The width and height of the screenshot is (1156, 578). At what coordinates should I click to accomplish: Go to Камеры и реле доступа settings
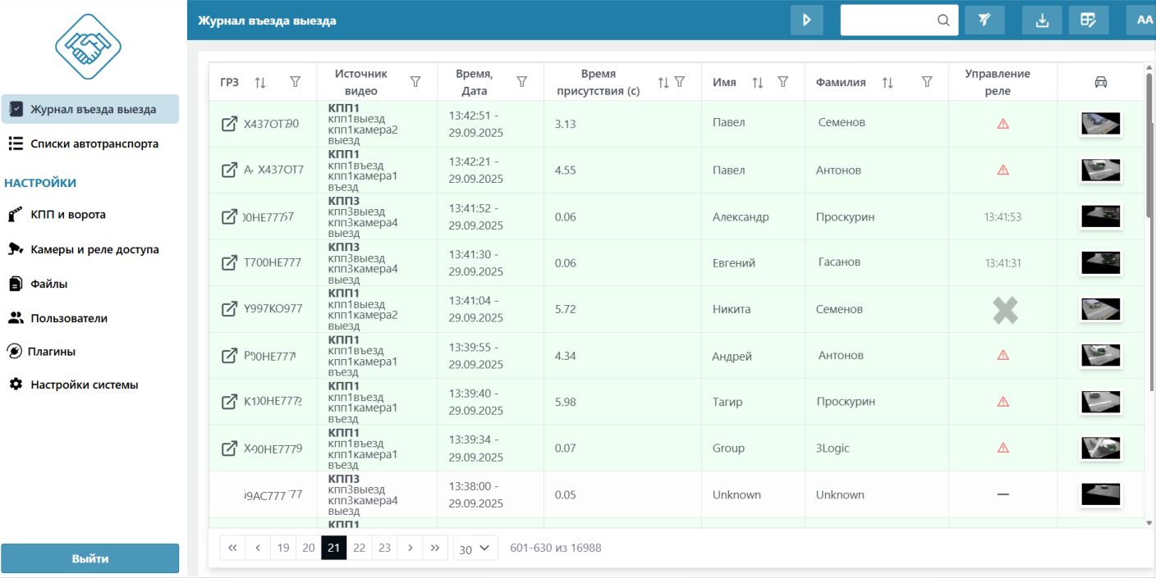point(94,249)
